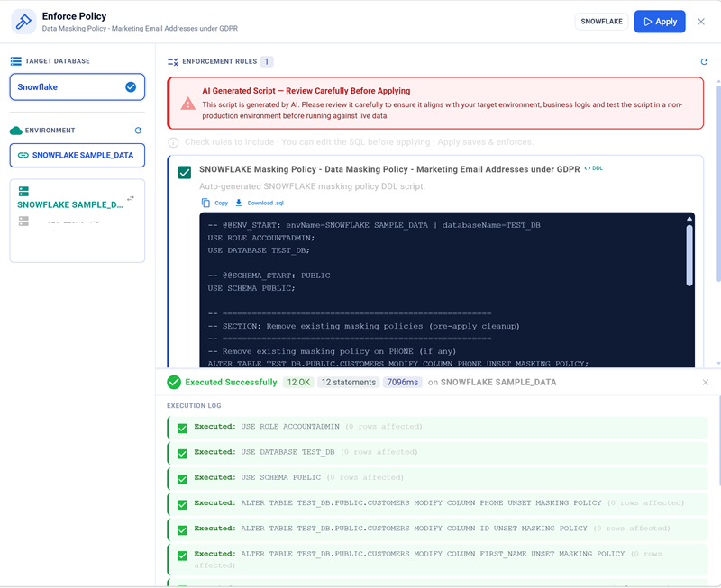Click the check icon for COLUMN ID UNSET log
This screenshot has width=721, height=588.
click(183, 530)
